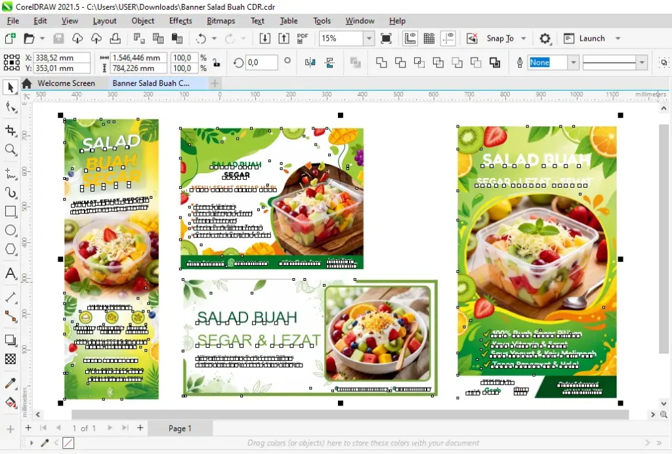Click the New document icon

[10, 39]
